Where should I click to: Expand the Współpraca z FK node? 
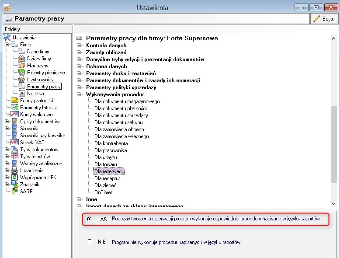[x=7, y=178]
